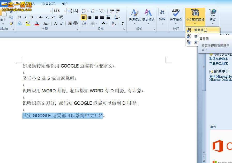Apply character shading

[x=70, y=23]
